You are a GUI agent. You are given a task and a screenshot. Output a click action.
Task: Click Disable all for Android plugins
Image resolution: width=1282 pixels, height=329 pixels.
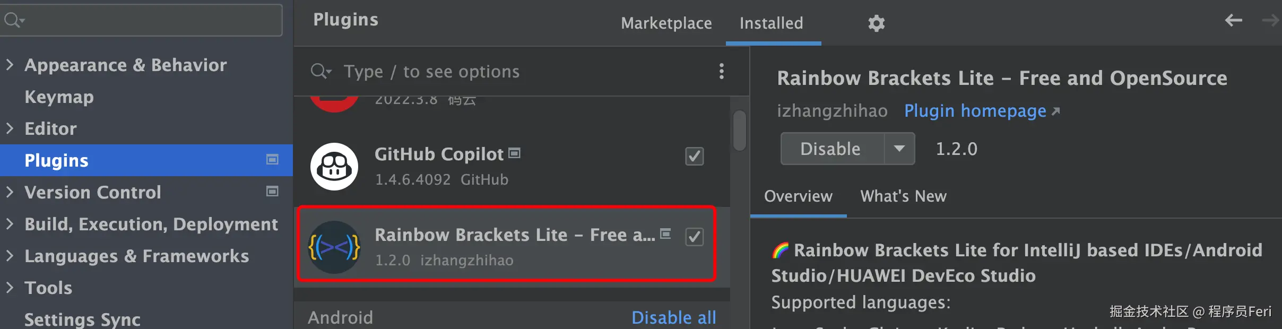(673, 317)
